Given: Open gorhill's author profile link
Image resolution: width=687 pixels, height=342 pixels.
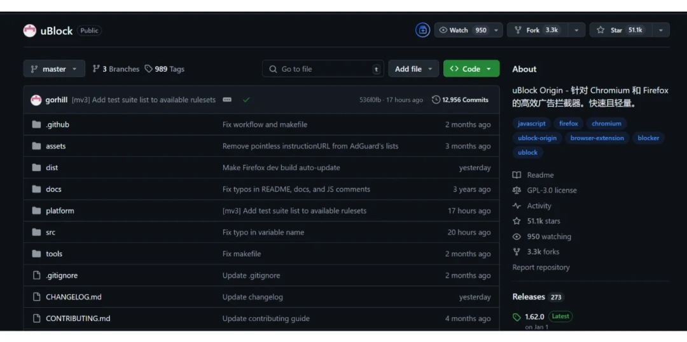Looking at the screenshot, I should [x=57, y=100].
